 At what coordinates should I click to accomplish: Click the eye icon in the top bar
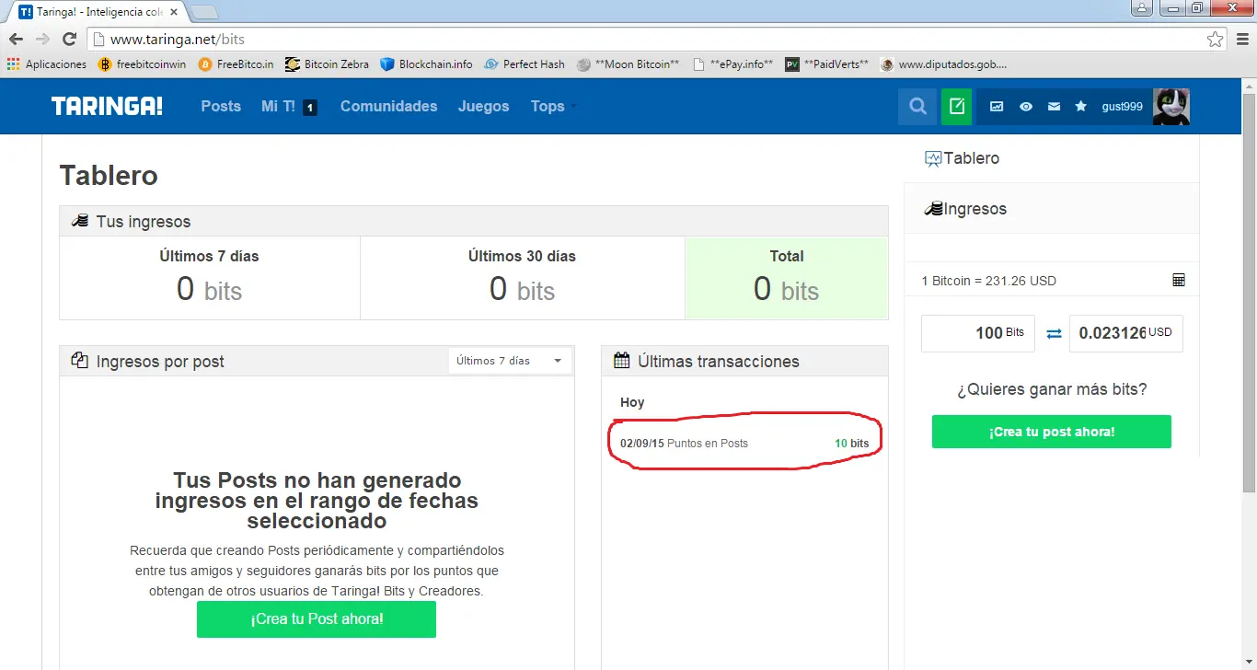tap(1026, 107)
